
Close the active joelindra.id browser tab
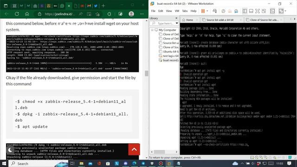click(69, 6)
